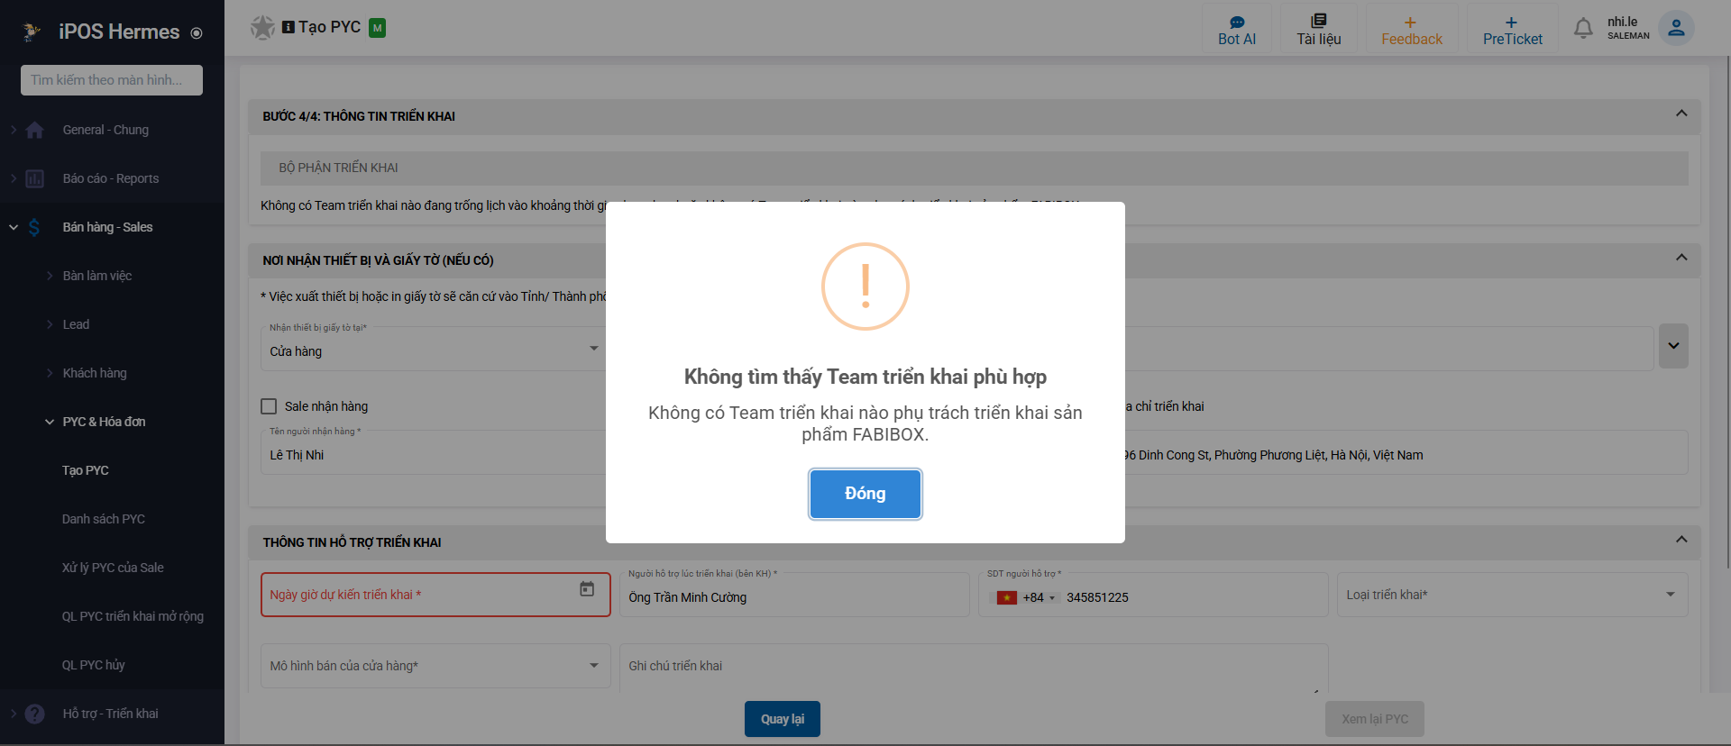Image resolution: width=1731 pixels, height=746 pixels.
Task: Open the Feedback form
Action: tap(1412, 30)
